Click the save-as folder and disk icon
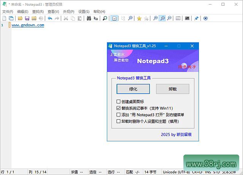 (x=34, y=19)
